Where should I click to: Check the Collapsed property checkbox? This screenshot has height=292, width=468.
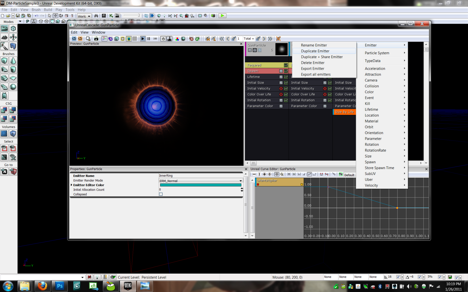pos(161,194)
